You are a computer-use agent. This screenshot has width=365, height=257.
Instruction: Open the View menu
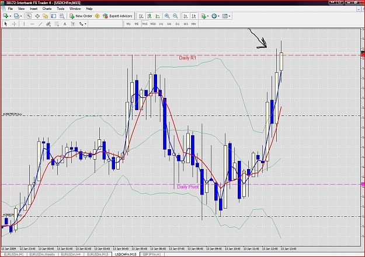[21, 9]
